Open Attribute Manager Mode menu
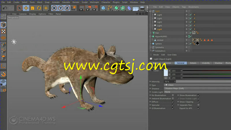 (156, 55)
